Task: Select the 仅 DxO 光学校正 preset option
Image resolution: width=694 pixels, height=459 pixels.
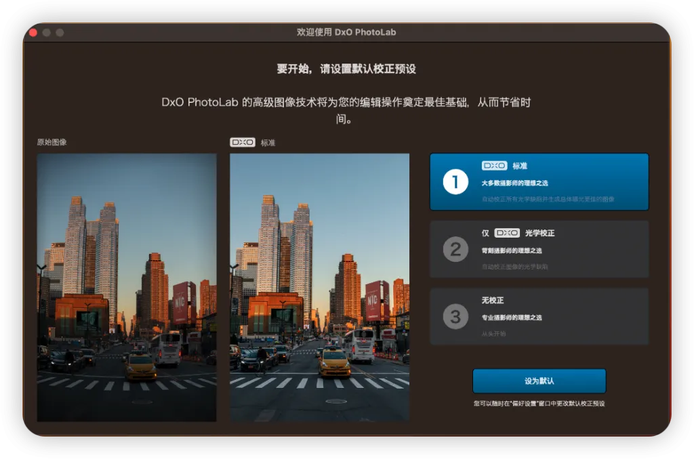Action: 539,249
